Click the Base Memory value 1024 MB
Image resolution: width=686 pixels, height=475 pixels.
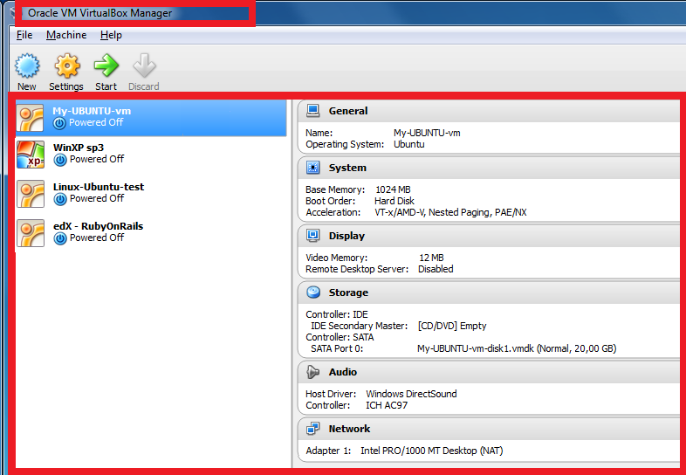(x=393, y=189)
